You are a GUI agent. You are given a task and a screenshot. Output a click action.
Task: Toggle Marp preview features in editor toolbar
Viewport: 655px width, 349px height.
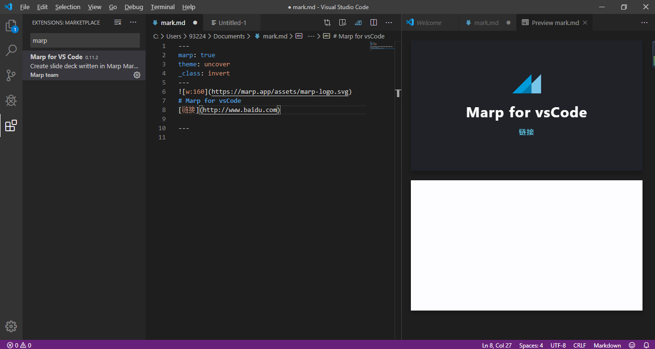358,22
